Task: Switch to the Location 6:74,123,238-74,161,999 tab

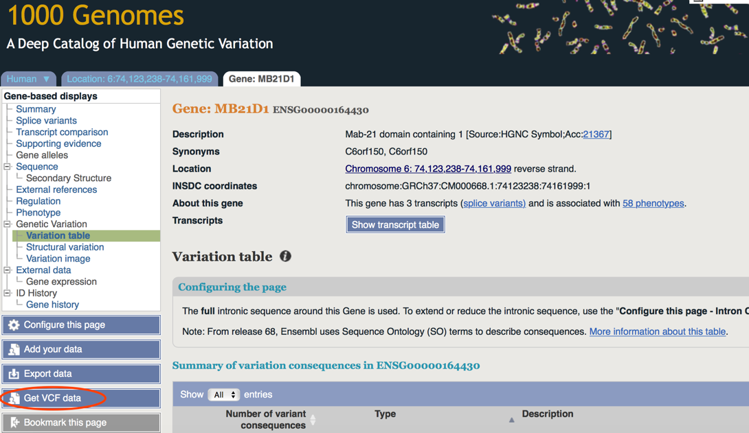Action: tap(139, 79)
